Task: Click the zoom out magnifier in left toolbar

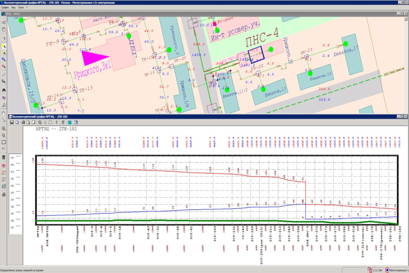Action: pos(4,135)
